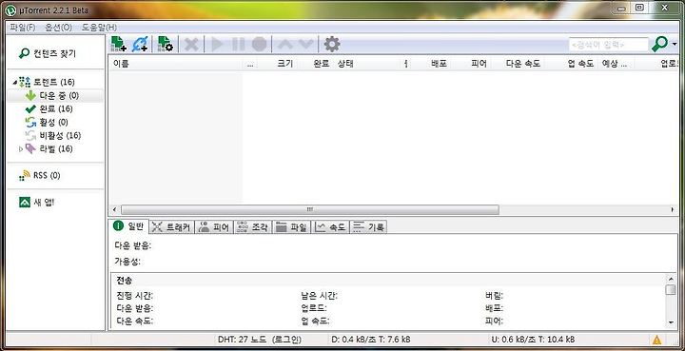Viewport: 685px width, 351px height.
Task: Click the Stop torrent icon
Action: (259, 44)
